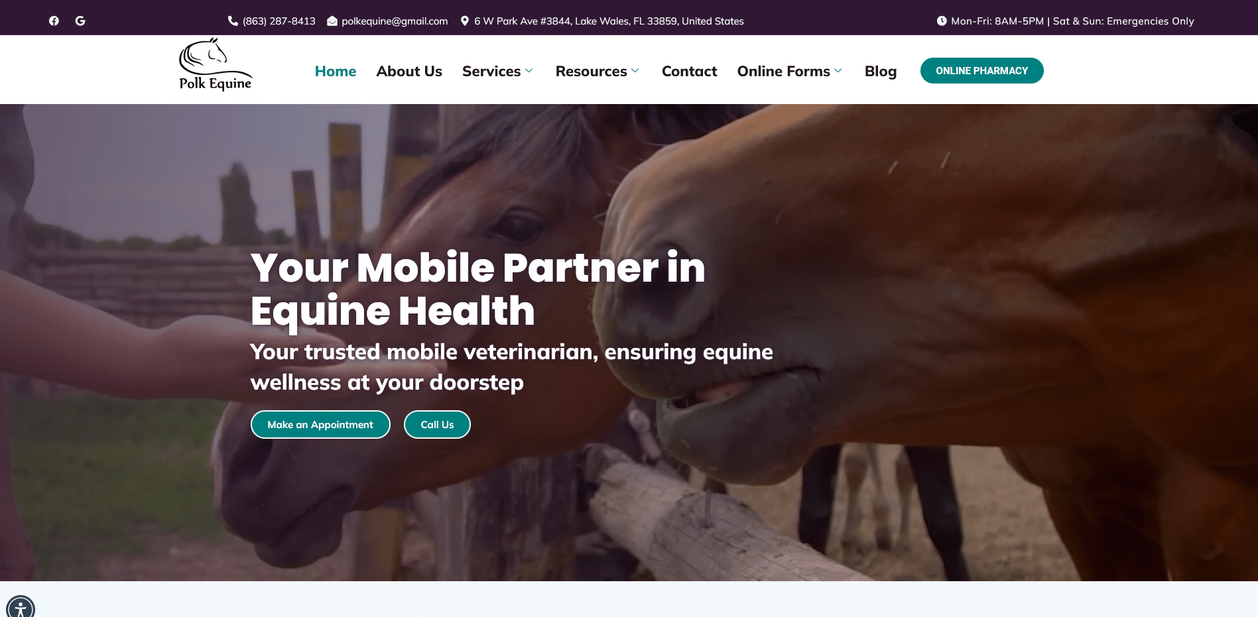
Task: Expand the Resources dropdown chevron
Action: [635, 70]
